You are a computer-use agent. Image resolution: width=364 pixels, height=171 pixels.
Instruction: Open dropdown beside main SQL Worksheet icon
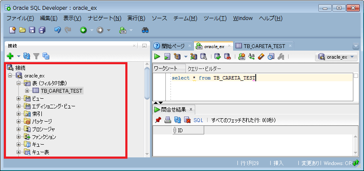click(x=131, y=30)
